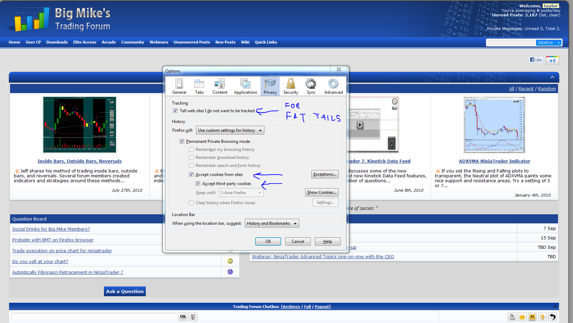Toggle Remember my browsing history checkbox

191,149
